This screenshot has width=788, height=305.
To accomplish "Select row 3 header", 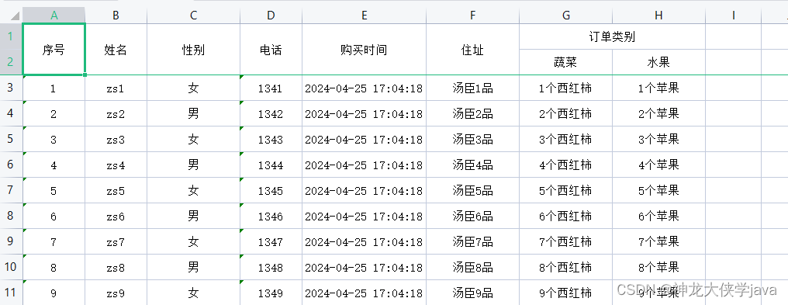I will (11, 88).
